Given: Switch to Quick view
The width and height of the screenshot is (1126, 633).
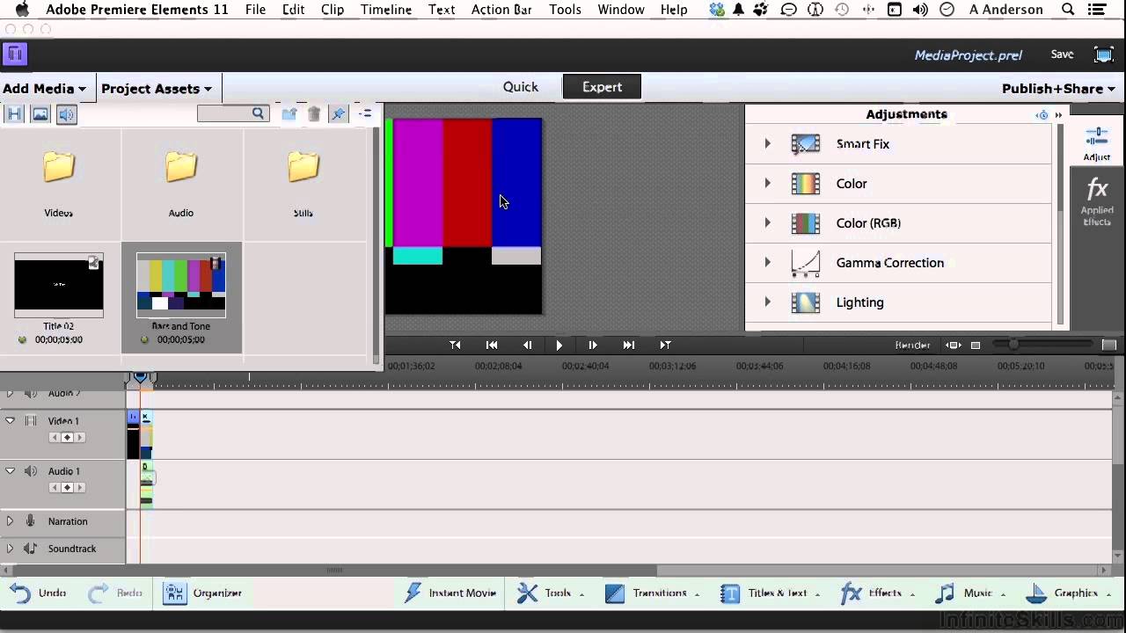Looking at the screenshot, I should [521, 86].
